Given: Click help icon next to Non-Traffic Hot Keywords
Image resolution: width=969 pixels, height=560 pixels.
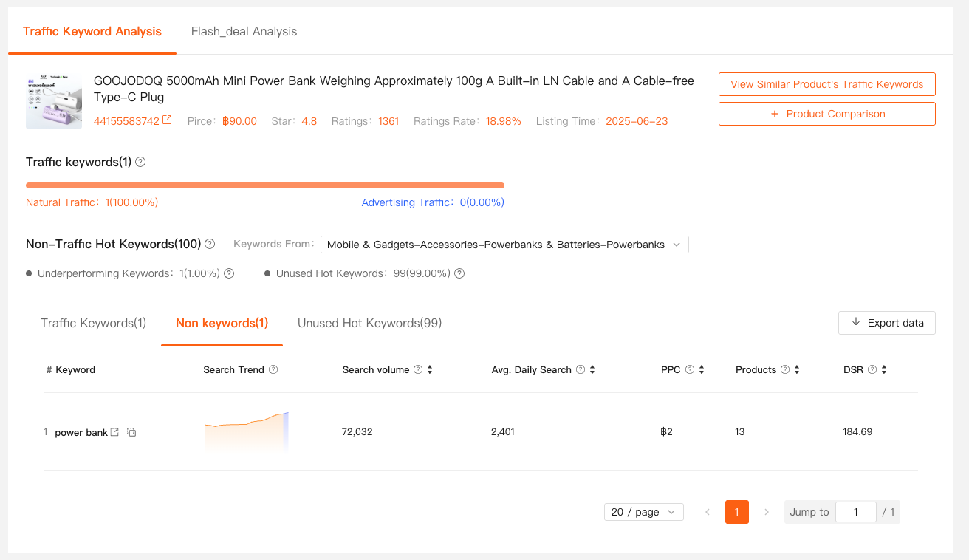Looking at the screenshot, I should point(210,244).
